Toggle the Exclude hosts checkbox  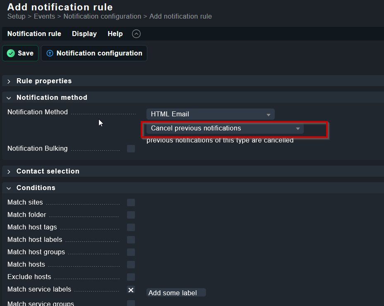click(131, 277)
